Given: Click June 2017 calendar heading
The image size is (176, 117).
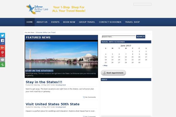Looking at the screenshot, I should (126, 46).
